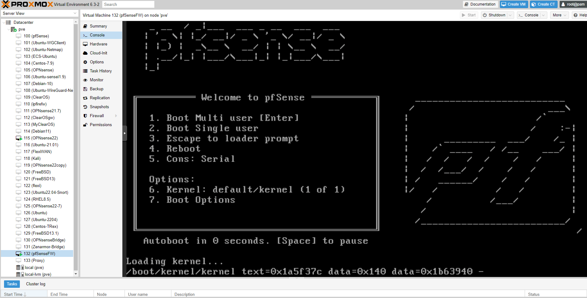Sort tasks by Start Time column
Image resolution: width=587 pixels, height=298 pixels.
point(24,294)
